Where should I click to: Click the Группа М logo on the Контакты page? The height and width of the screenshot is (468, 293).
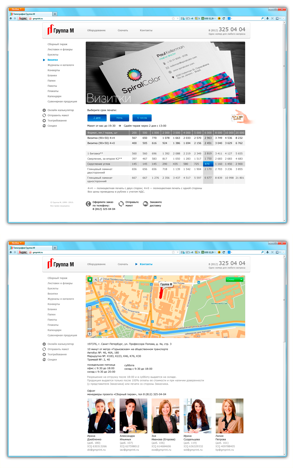tap(61, 264)
